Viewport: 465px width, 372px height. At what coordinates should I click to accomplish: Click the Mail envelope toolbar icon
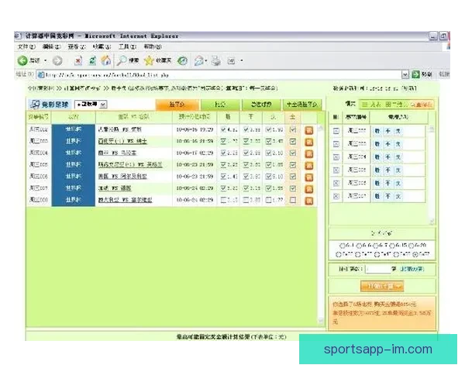[198, 60]
